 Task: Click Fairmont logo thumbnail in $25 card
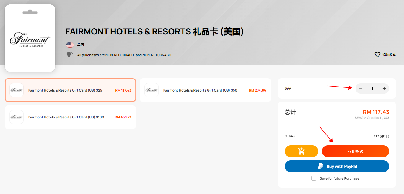tap(17, 90)
